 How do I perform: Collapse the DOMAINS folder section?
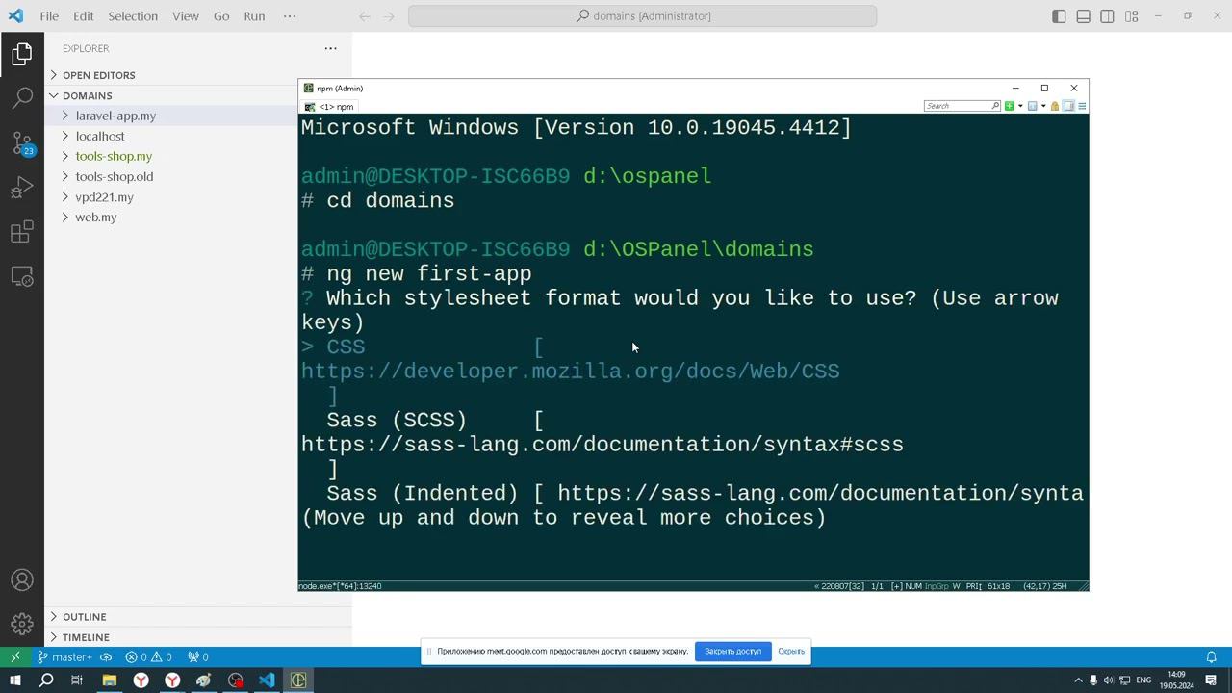pos(198,96)
